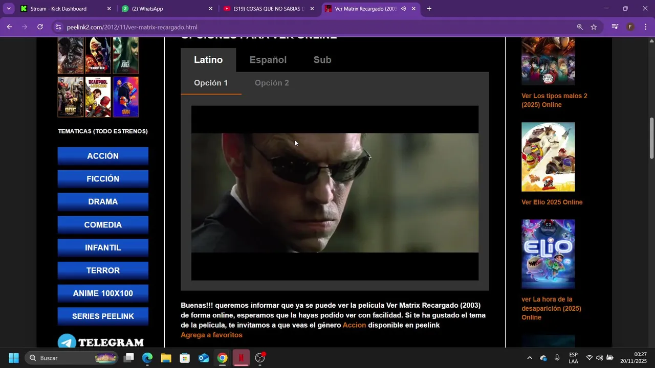Screen dimensions: 655x368
Task: Open the Chrome profile avatar F
Action: coord(630,27)
